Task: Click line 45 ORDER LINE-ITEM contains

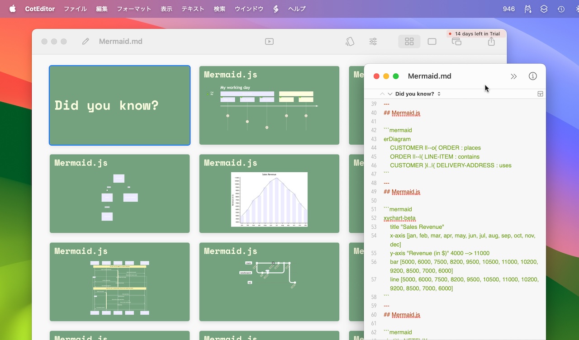Action: pyautogui.click(x=435, y=156)
